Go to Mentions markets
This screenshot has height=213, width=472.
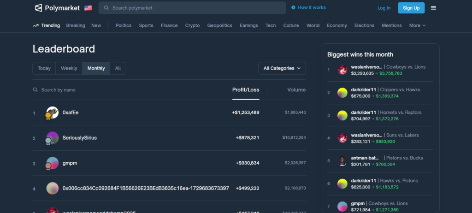point(392,26)
